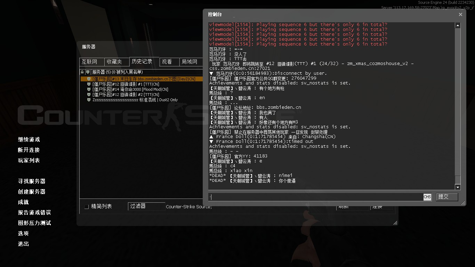Click console line '好像还有个地方有M3'
This screenshot has height=267, width=475.
click(x=253, y=122)
